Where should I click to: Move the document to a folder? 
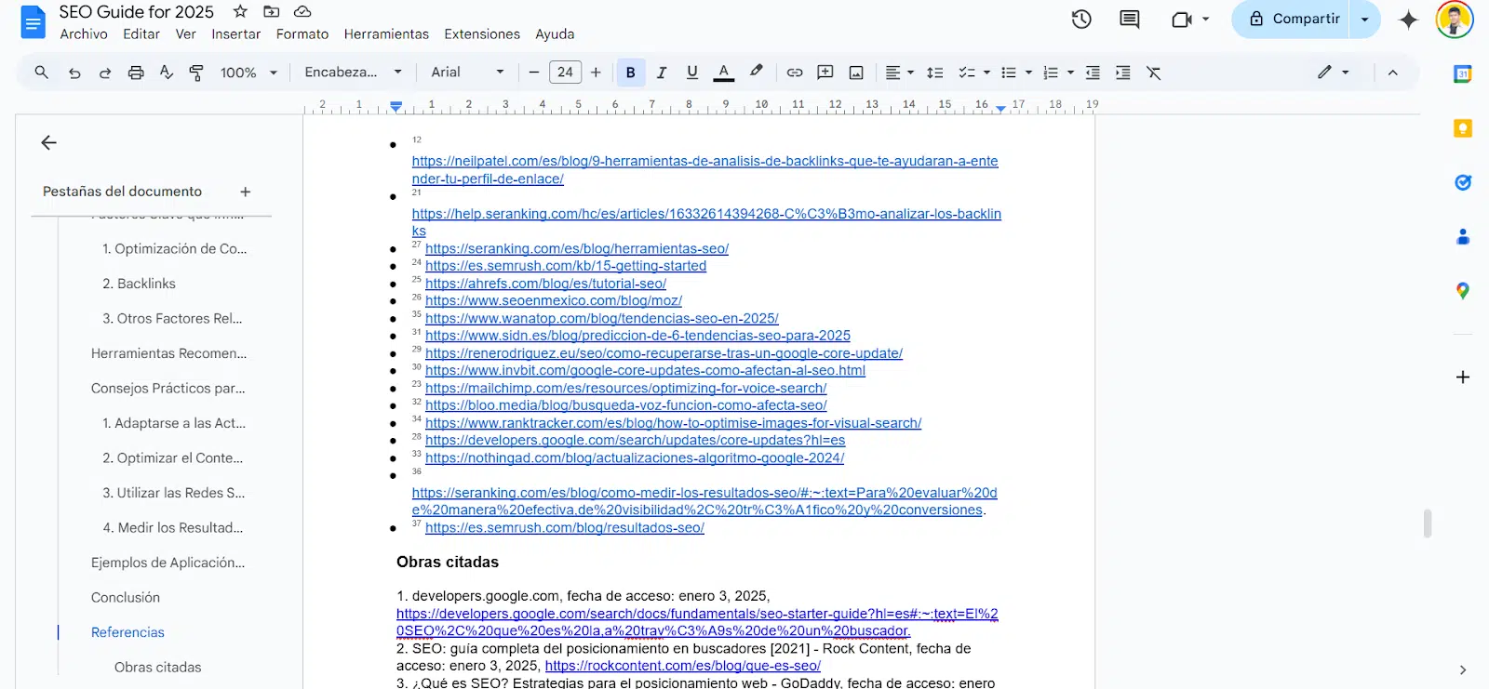tap(272, 11)
